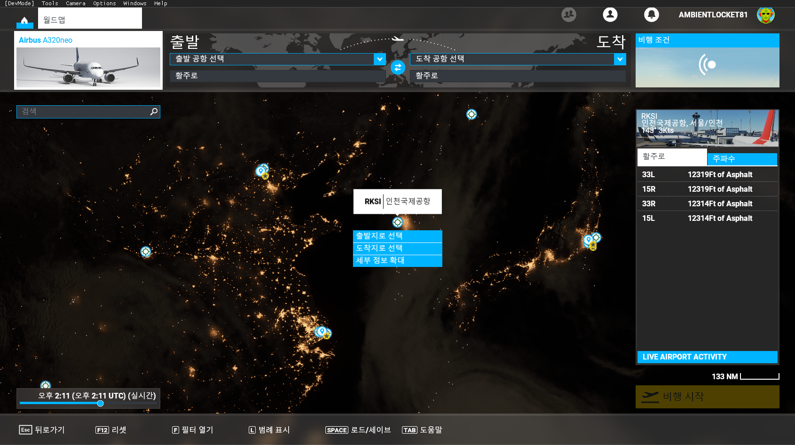Select the airport marker at top of map
The height and width of the screenshot is (445, 795).
pos(472,114)
